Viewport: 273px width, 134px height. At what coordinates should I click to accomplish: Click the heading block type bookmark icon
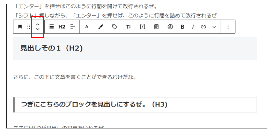click(20, 27)
